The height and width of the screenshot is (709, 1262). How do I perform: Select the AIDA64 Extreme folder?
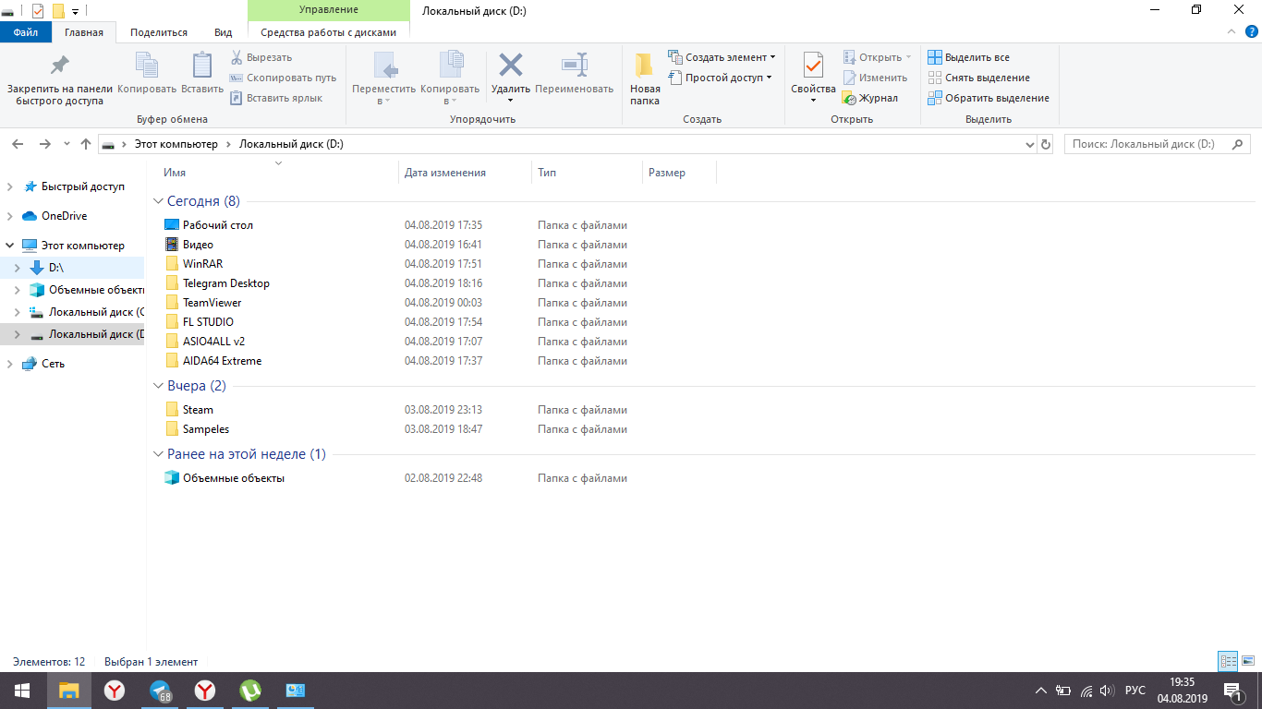(222, 361)
